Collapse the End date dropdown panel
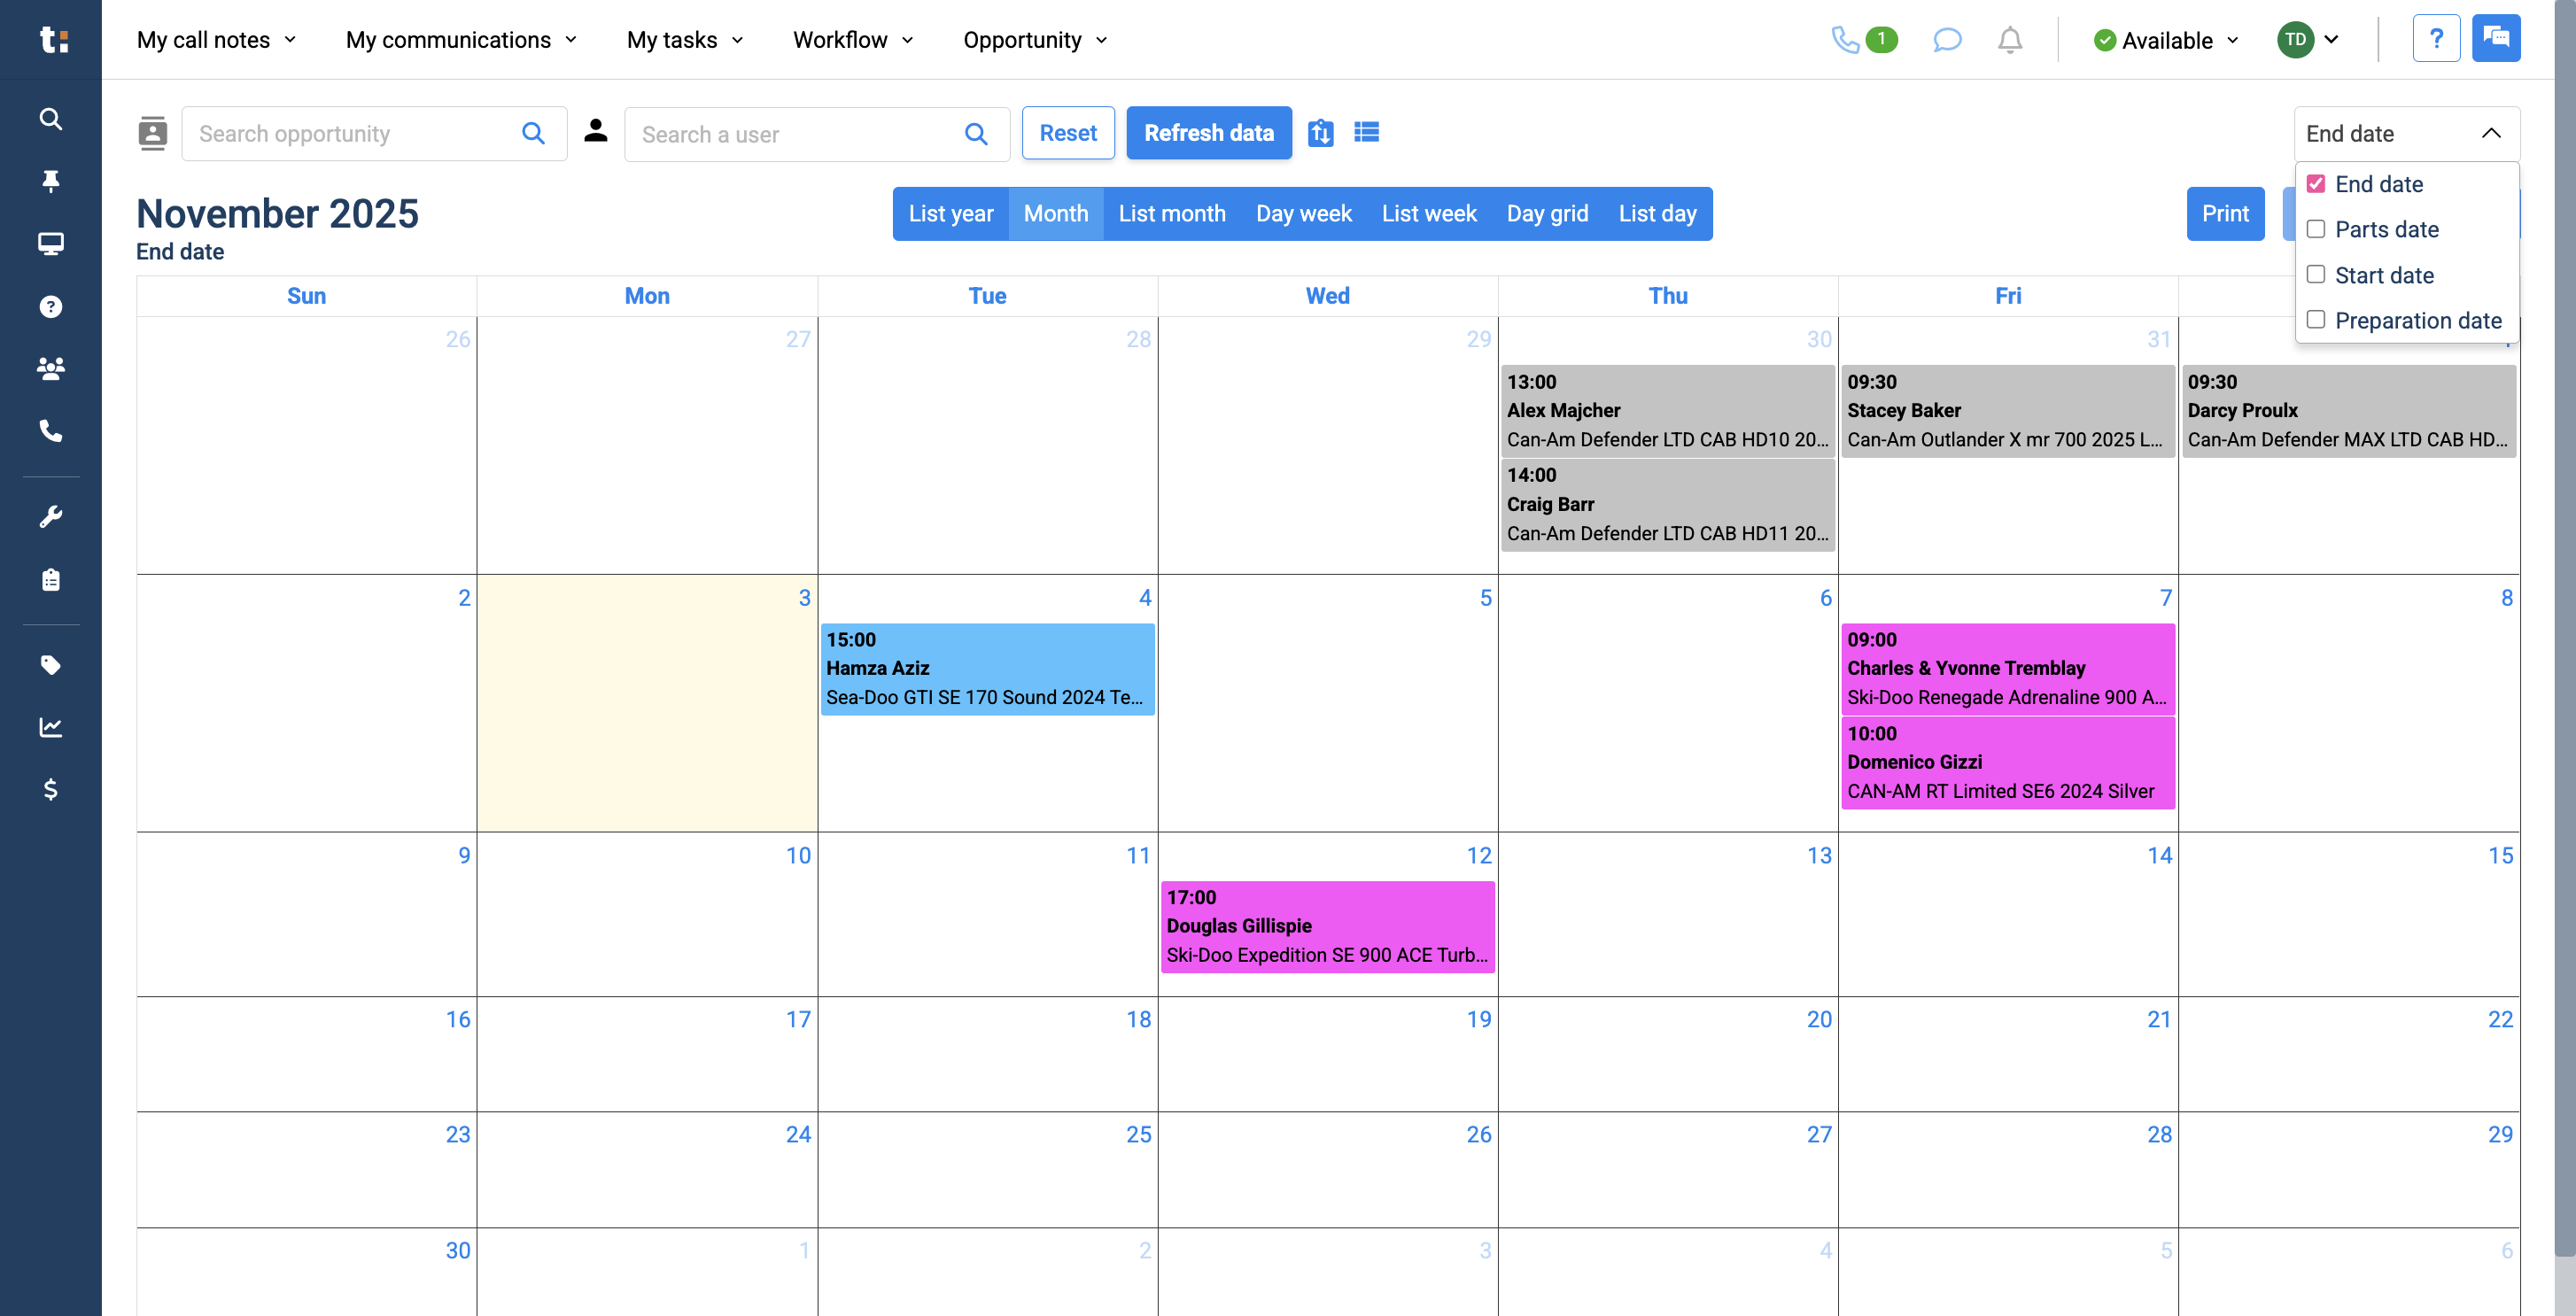The width and height of the screenshot is (2576, 1316). click(x=2491, y=133)
